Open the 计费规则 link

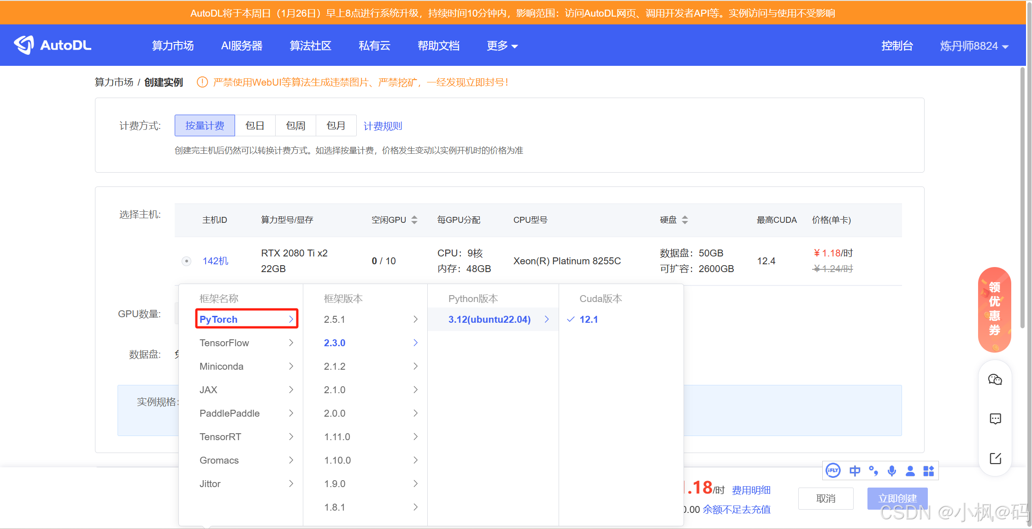383,126
